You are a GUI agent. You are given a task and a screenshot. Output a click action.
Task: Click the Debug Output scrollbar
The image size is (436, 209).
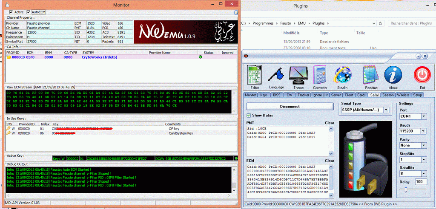[x=234, y=180]
